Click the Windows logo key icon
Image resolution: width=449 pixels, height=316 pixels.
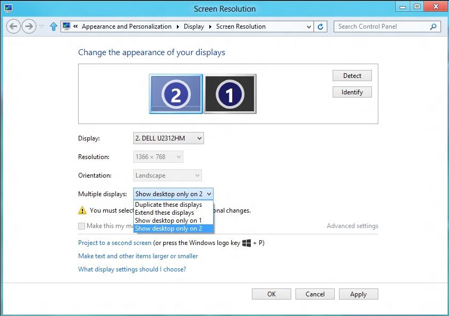tap(247, 243)
